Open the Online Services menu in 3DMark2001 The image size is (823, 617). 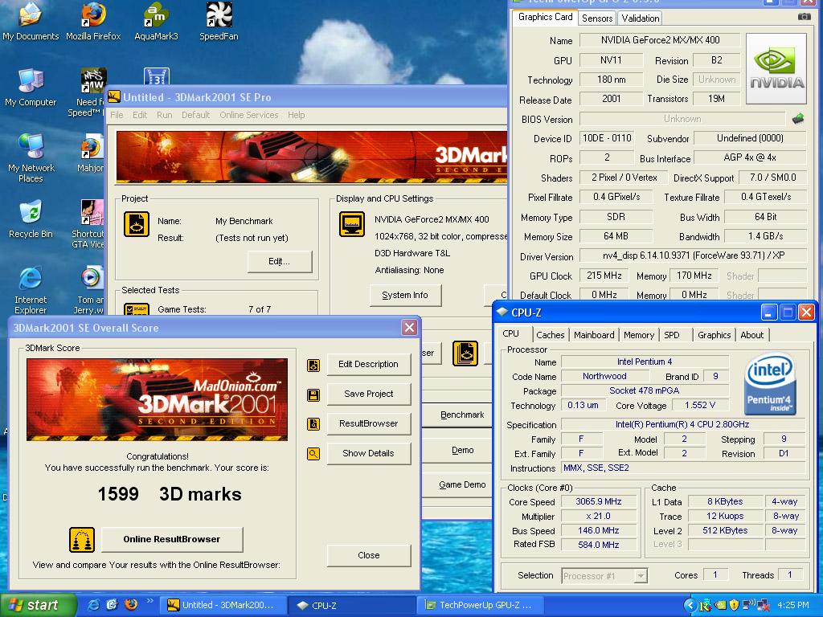click(249, 115)
